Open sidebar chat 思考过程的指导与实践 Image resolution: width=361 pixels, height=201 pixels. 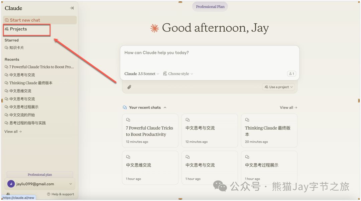(x=25, y=123)
